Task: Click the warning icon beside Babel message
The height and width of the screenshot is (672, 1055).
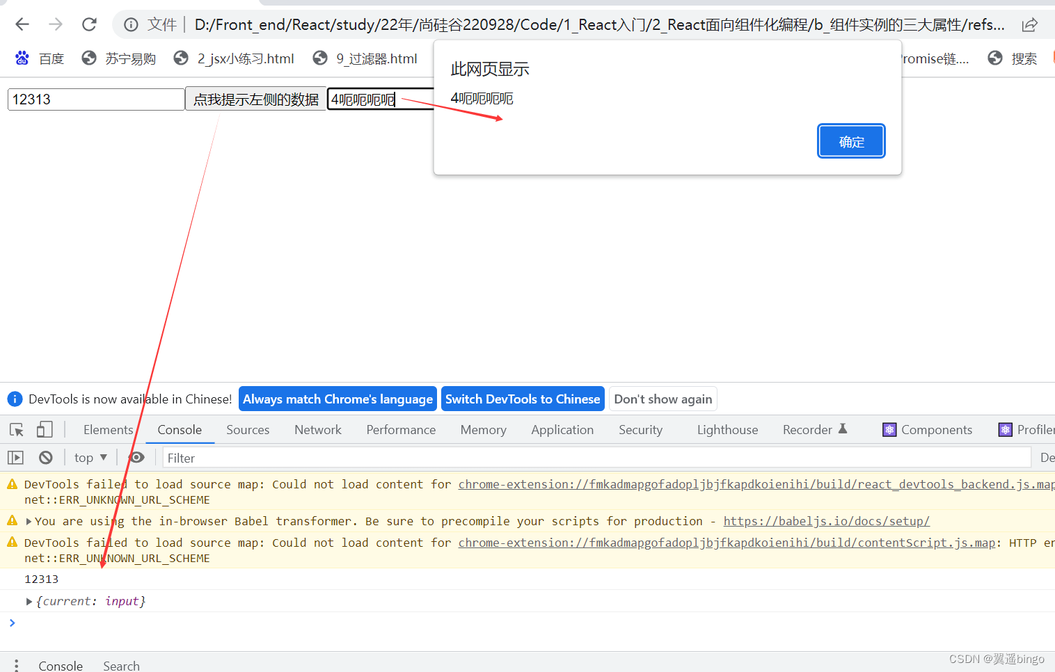Action: tap(12, 520)
